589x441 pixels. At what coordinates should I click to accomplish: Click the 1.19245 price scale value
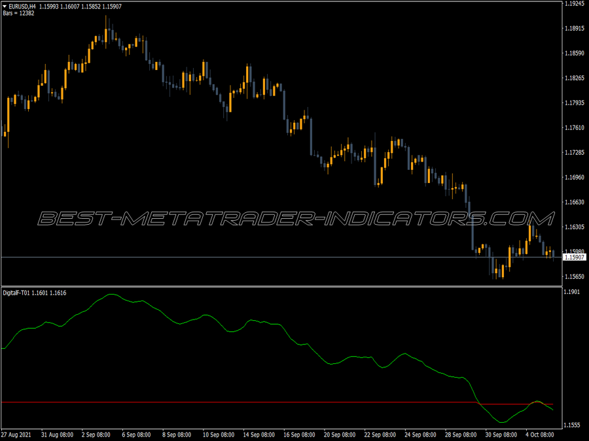point(575,4)
